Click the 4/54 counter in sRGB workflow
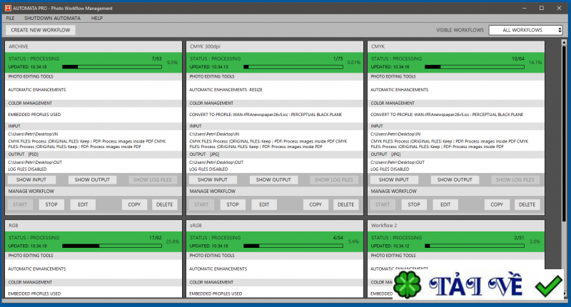571x307 pixels. (x=338, y=238)
